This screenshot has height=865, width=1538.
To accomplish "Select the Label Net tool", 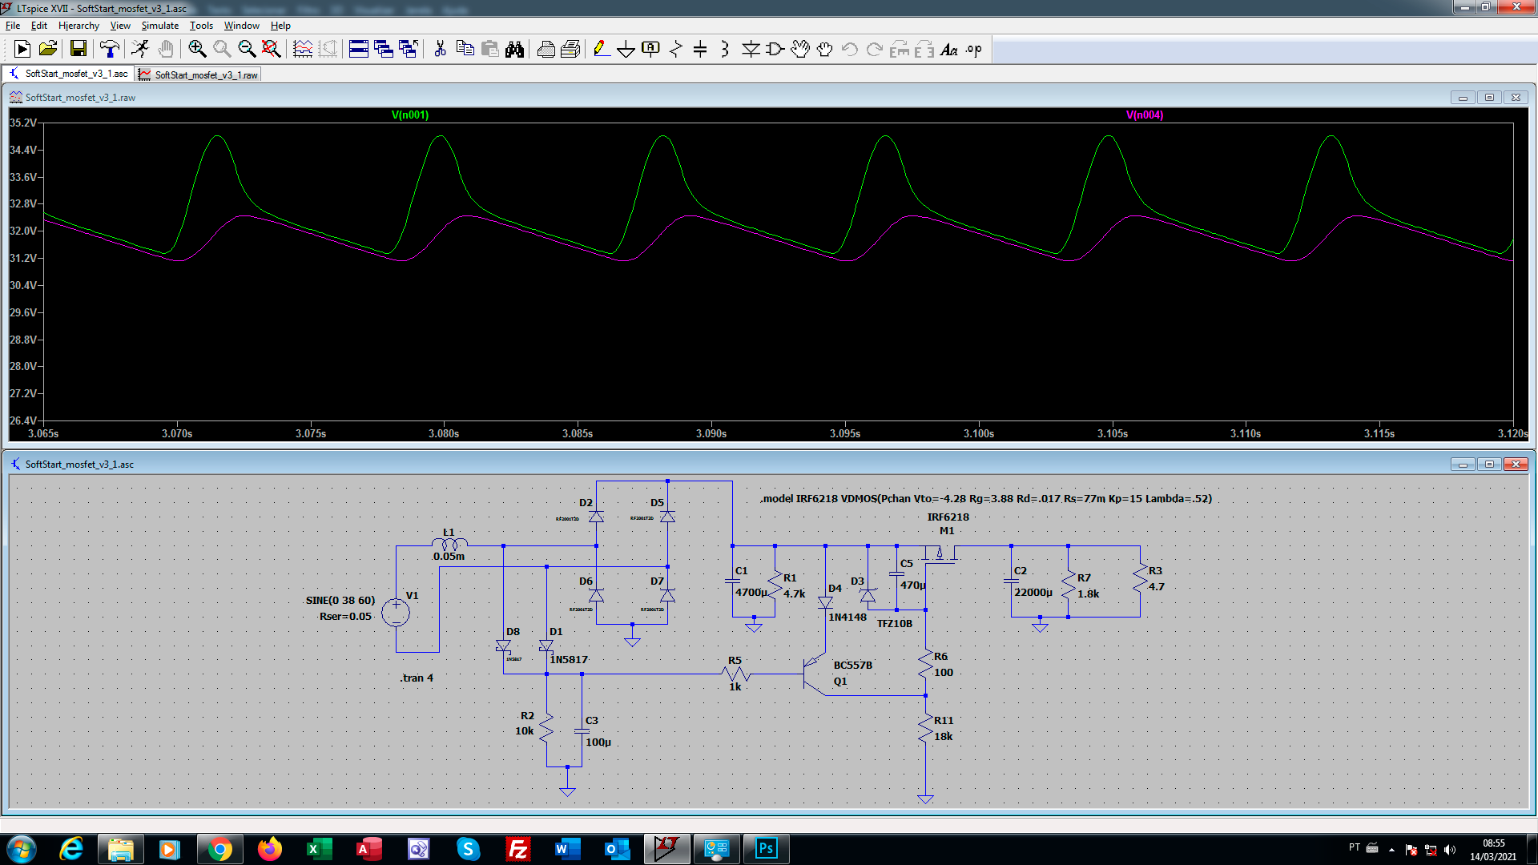I will pyautogui.click(x=651, y=50).
